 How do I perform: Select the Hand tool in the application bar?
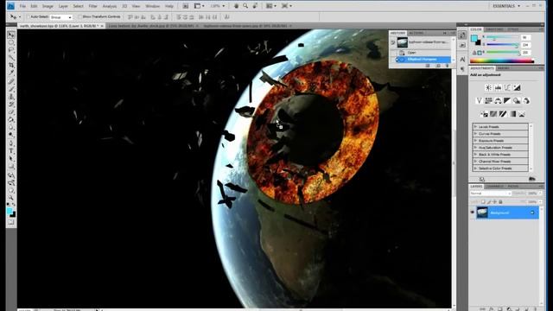236,6
